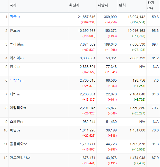Click Turkey recovered increase +8,702
160x167 pixels.
139,100
